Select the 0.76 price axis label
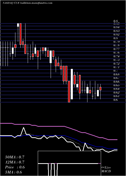The image size is (126, 176). [x=116, y=53]
